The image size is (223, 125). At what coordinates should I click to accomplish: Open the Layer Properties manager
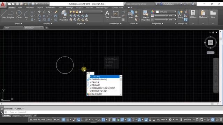point(64,16)
